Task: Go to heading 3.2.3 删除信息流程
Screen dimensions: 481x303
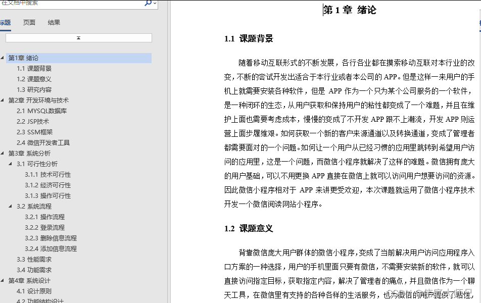Action: pos(51,238)
